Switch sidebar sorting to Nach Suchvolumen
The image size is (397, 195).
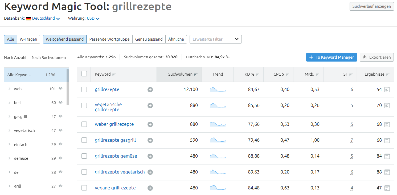pos(49,57)
